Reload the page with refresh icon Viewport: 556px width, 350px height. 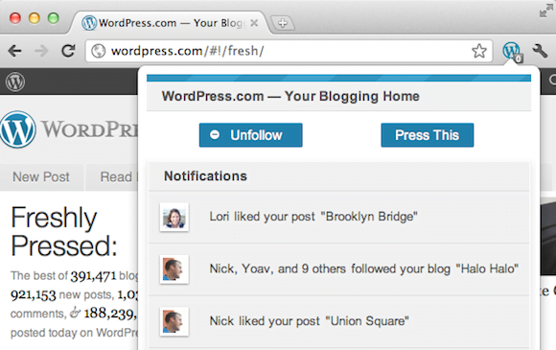(68, 51)
